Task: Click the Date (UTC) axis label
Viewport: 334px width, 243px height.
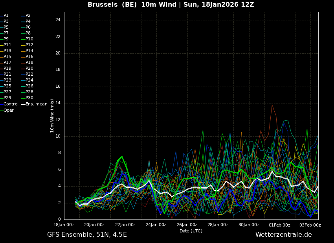Action: (x=191, y=231)
